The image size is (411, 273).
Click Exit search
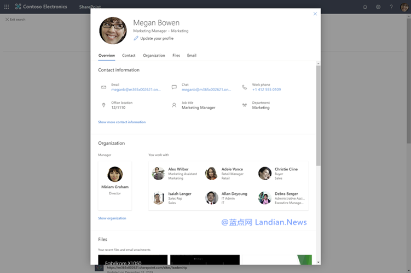point(17,20)
